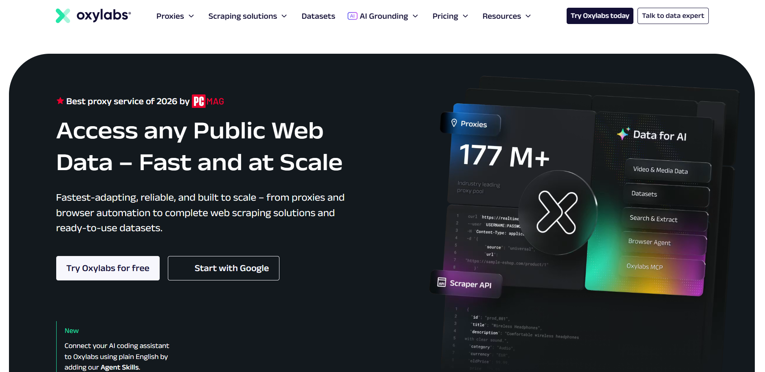Click the "177 M+" proxy pool figure
Image resolution: width=765 pixels, height=372 pixels.
click(x=504, y=156)
